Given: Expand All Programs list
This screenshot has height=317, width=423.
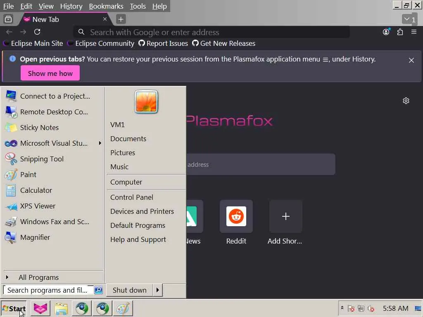Looking at the screenshot, I should pyautogui.click(x=52, y=277).
